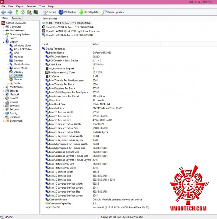This screenshot has width=217, height=219.
Task: Click the green Up arrow icon
Action: (17, 12)
